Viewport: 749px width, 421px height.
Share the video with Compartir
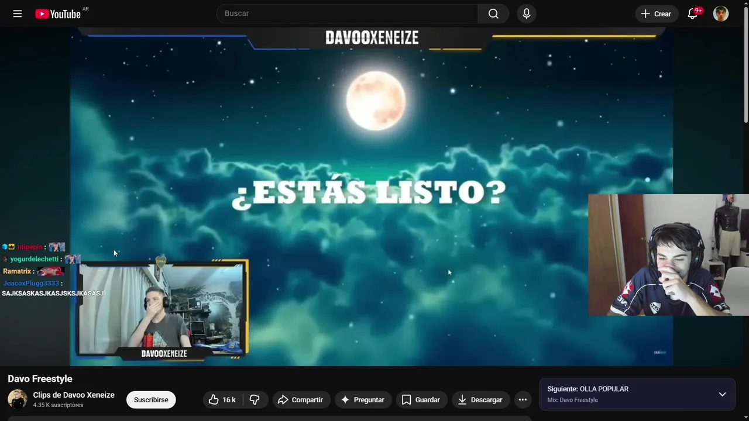pos(301,400)
